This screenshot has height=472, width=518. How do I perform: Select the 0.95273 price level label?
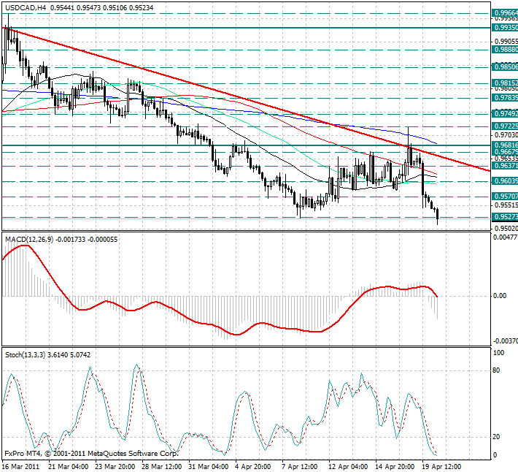(503, 217)
